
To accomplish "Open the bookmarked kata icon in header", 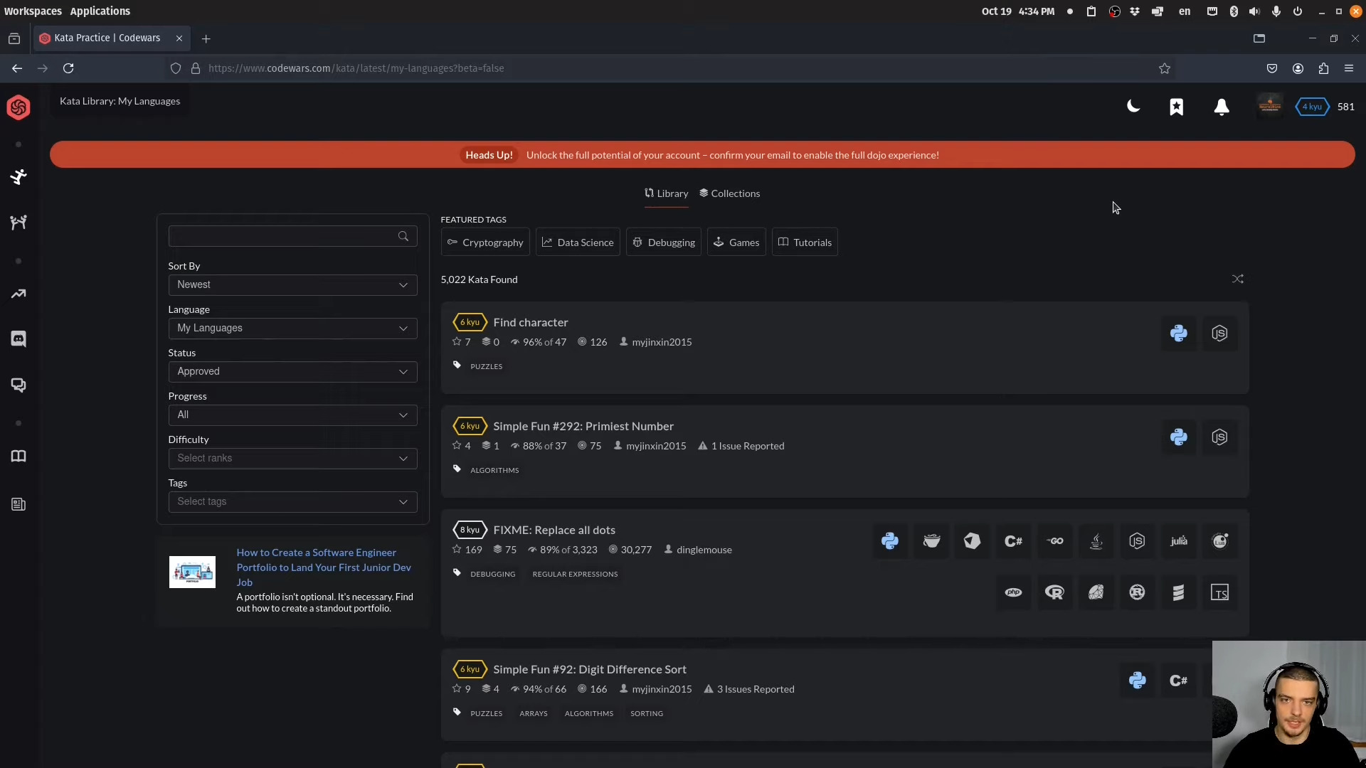I will click(1177, 107).
